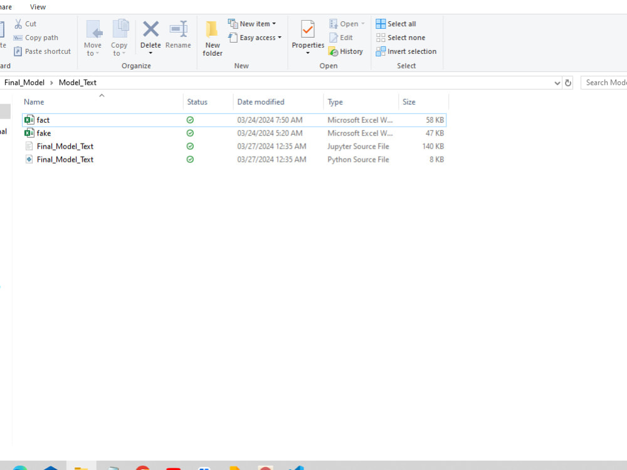
Task: Create a New folder
Action: coord(213,38)
